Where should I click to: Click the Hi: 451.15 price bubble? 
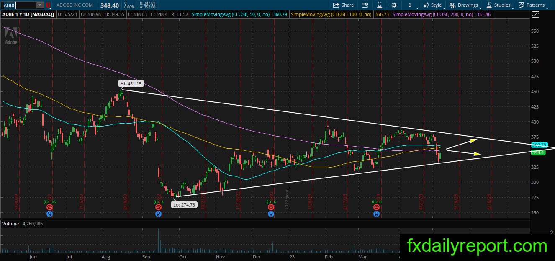(x=131, y=84)
